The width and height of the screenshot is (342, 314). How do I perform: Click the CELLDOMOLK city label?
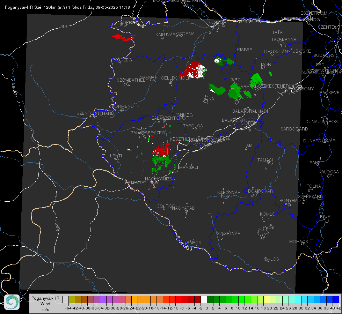coord(176,78)
